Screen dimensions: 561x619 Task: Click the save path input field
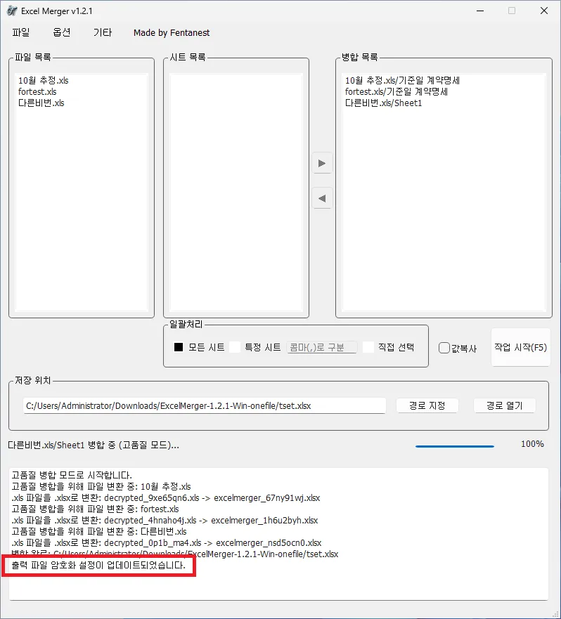pos(204,405)
